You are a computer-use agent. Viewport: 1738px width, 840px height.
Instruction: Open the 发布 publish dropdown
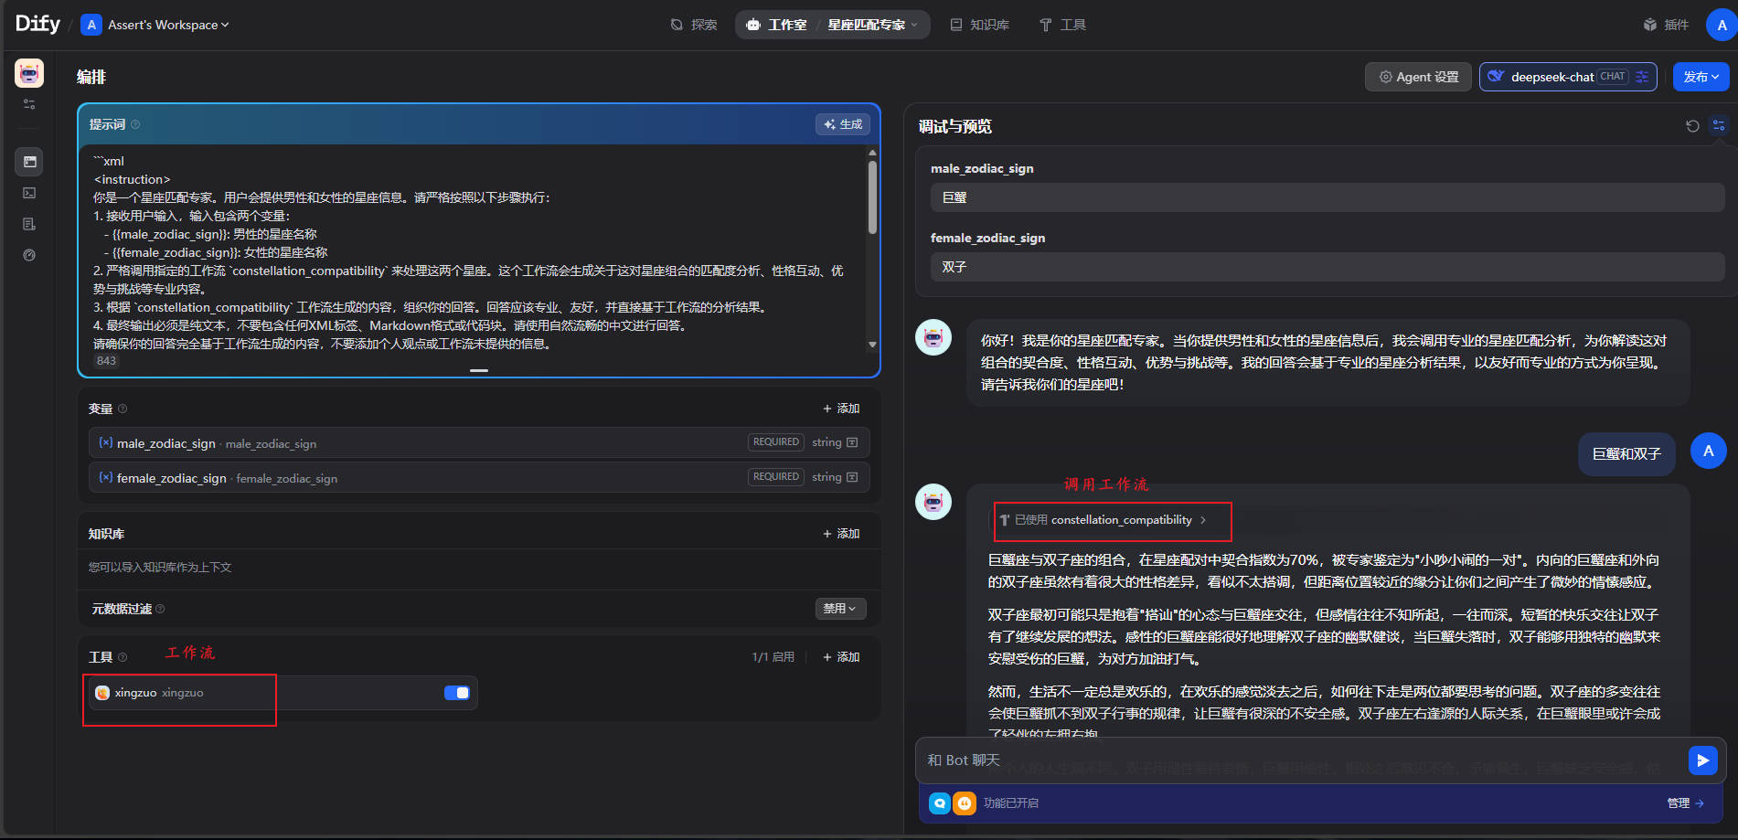(x=1701, y=77)
